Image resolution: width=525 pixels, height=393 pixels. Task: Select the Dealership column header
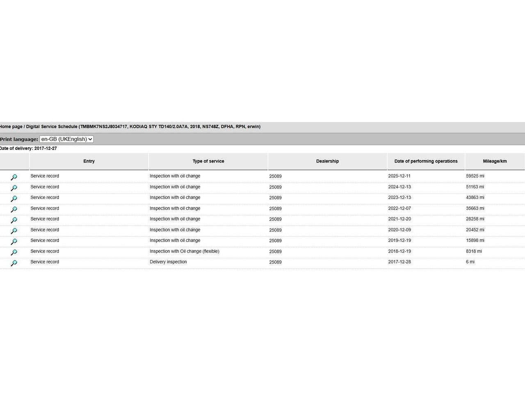(x=327, y=161)
